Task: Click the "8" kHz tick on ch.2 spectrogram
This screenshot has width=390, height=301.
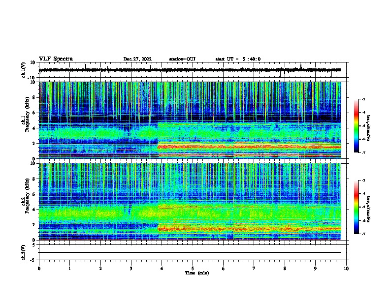Action: coord(34,179)
